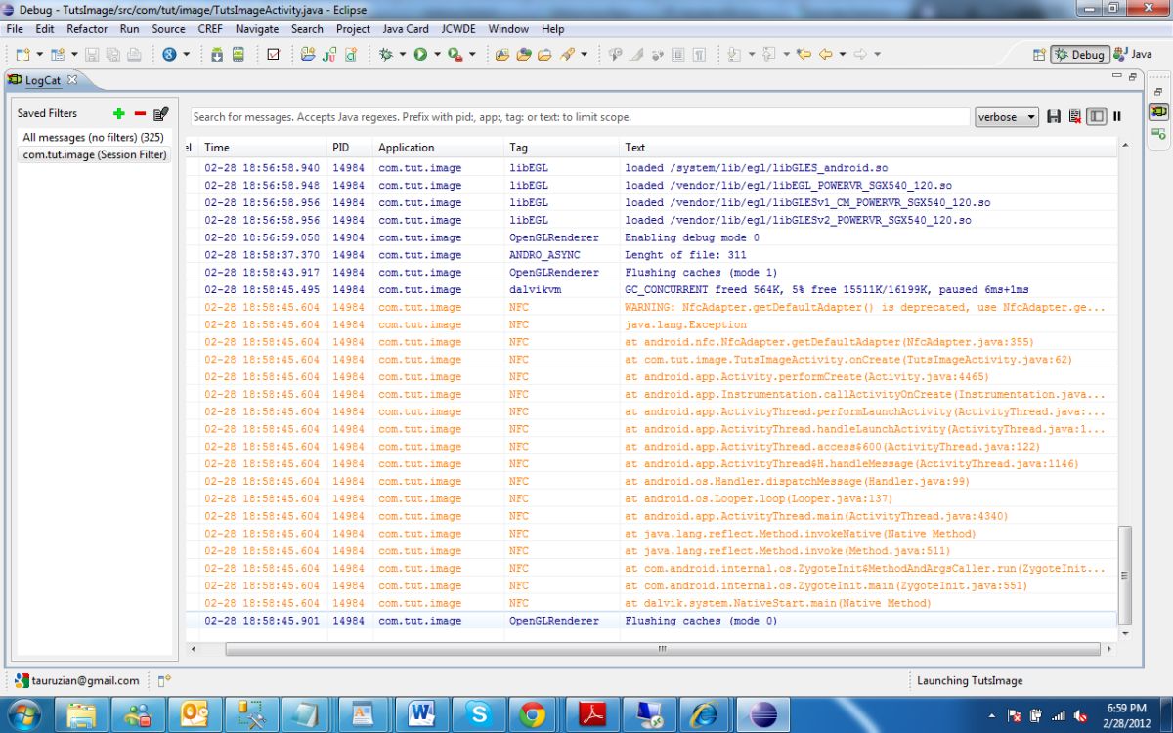Click the Search flashlight toolbar icon

click(567, 55)
